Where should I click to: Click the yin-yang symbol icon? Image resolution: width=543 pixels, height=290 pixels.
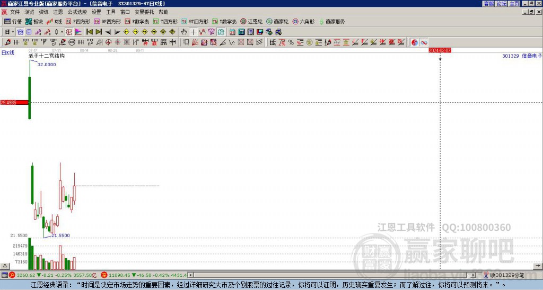point(415,42)
